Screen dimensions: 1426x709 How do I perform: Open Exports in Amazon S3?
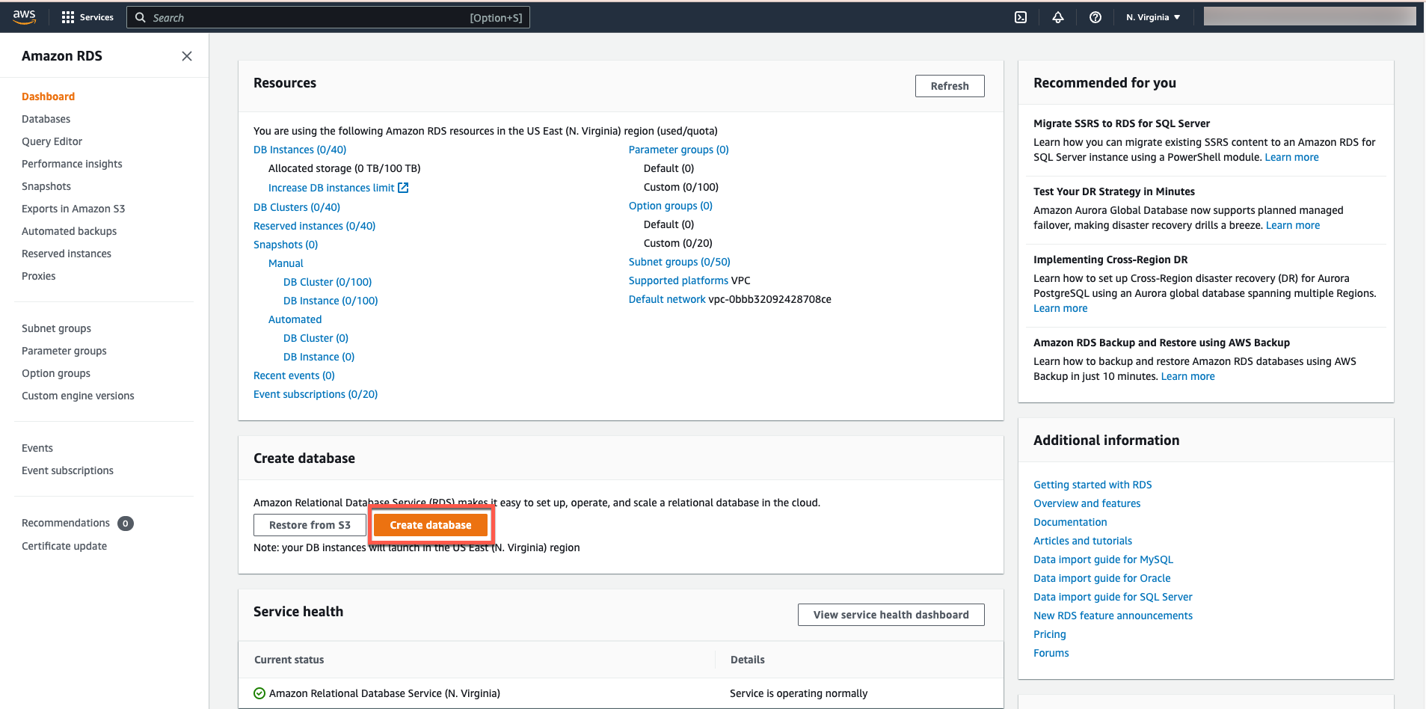(x=73, y=209)
